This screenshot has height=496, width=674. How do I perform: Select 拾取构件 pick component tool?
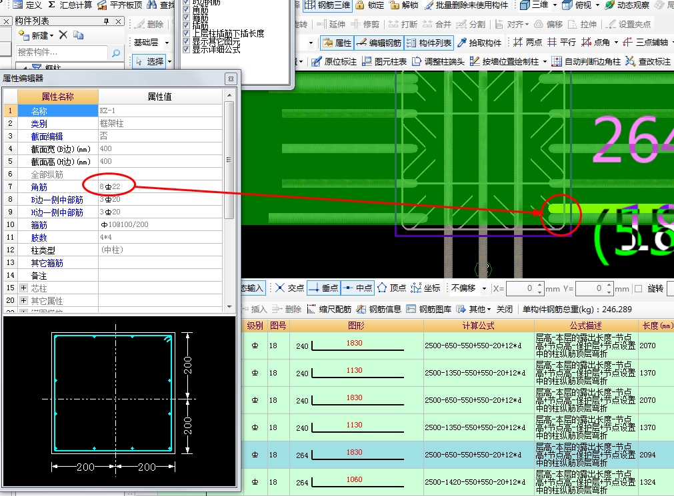tap(479, 43)
